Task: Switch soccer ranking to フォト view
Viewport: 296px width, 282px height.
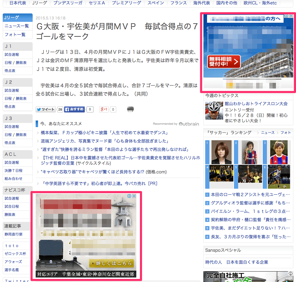Action: (286, 132)
